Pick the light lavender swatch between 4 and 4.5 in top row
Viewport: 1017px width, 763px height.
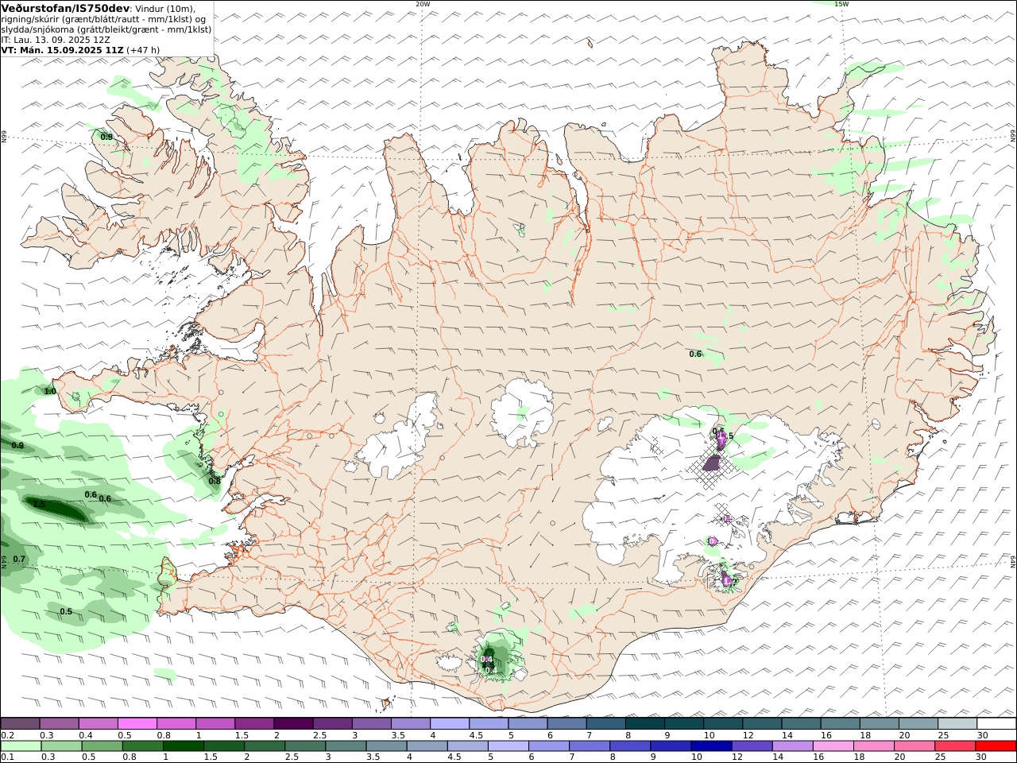point(450,724)
